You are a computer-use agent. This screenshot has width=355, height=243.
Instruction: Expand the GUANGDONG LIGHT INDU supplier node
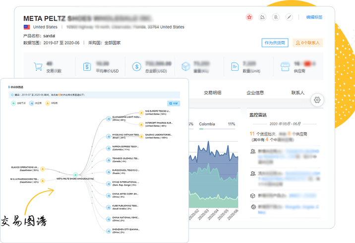pos(108,118)
